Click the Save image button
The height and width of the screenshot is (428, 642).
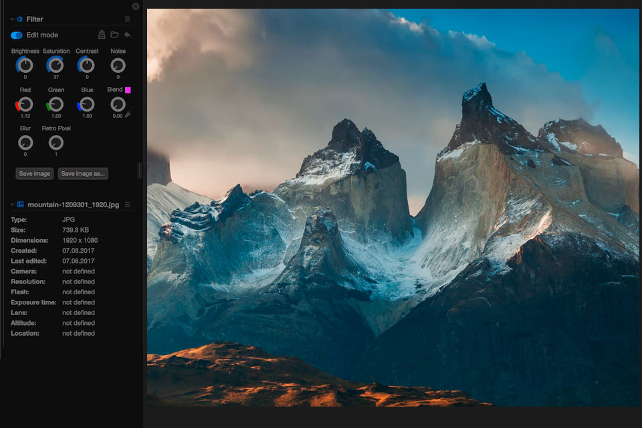point(34,174)
